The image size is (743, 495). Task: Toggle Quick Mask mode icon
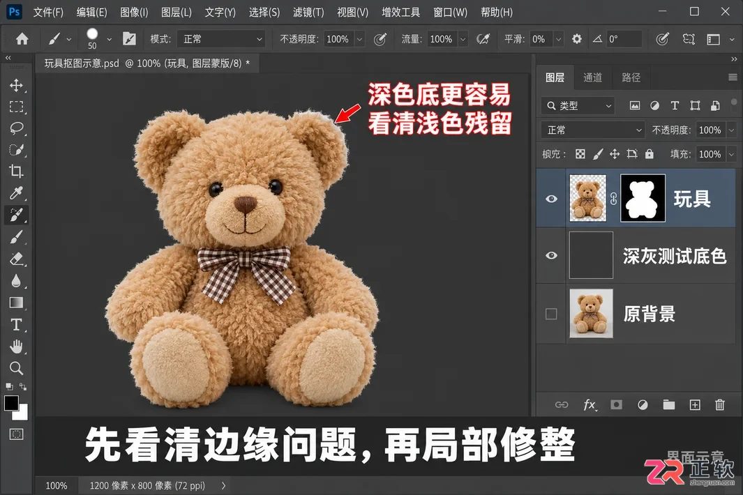tap(16, 434)
